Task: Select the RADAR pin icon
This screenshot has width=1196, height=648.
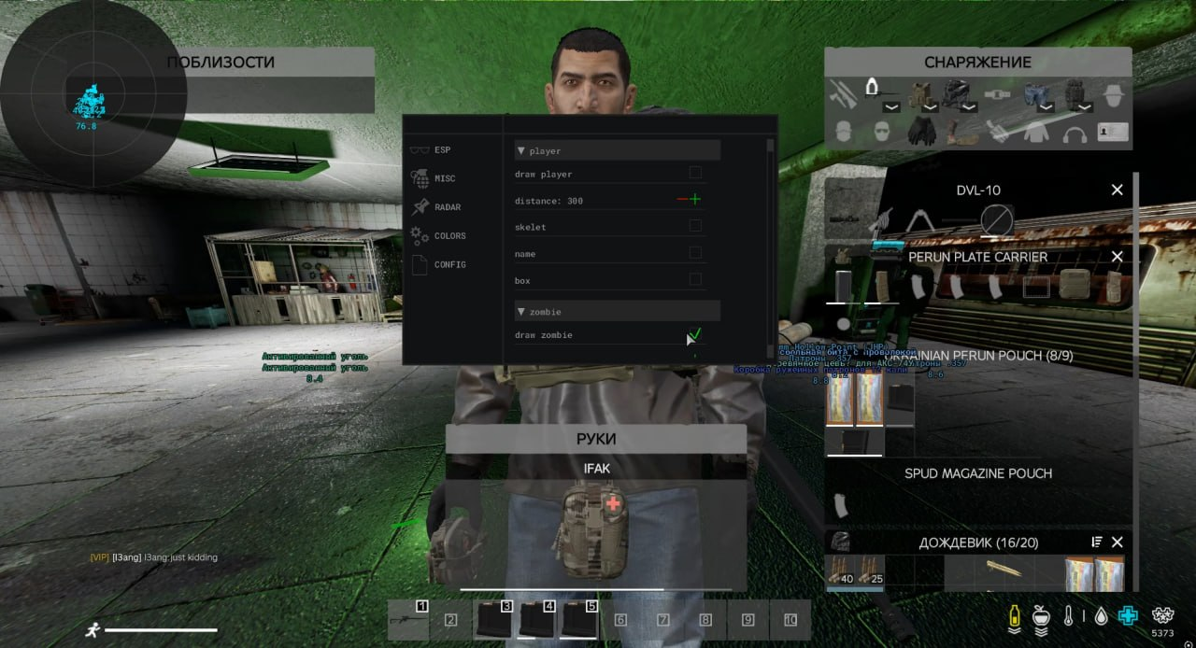Action: click(420, 207)
